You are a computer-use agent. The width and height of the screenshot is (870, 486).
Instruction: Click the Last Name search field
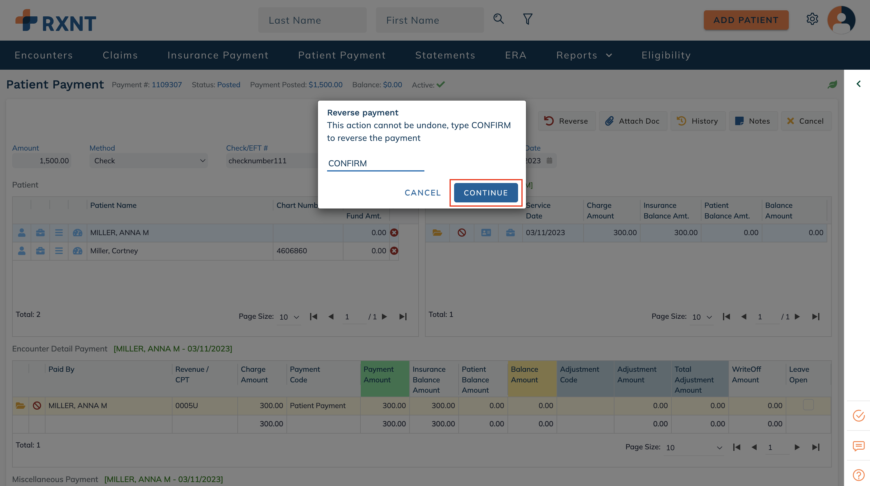pos(313,20)
